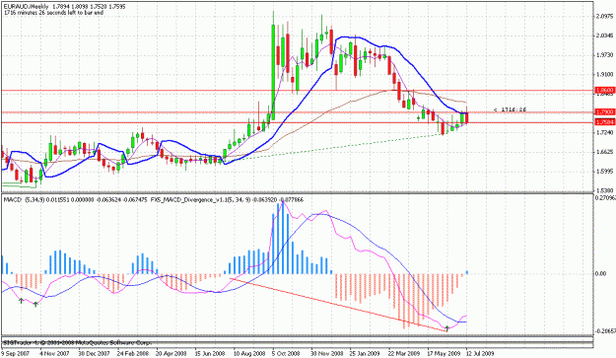The height and width of the screenshot is (358, 616).
Task: Click the 10 Aug 2008 date label
Action: pos(249,353)
